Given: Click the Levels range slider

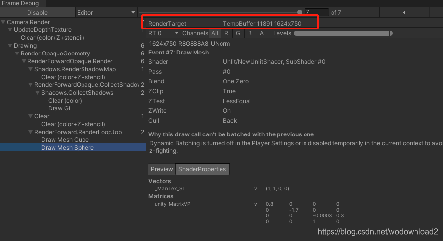Looking at the screenshot, I should click(343, 33).
